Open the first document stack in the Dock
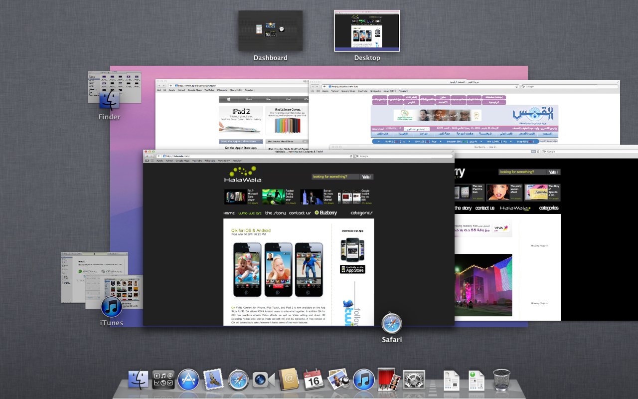Viewport: 638px width, 399px height. (452, 381)
